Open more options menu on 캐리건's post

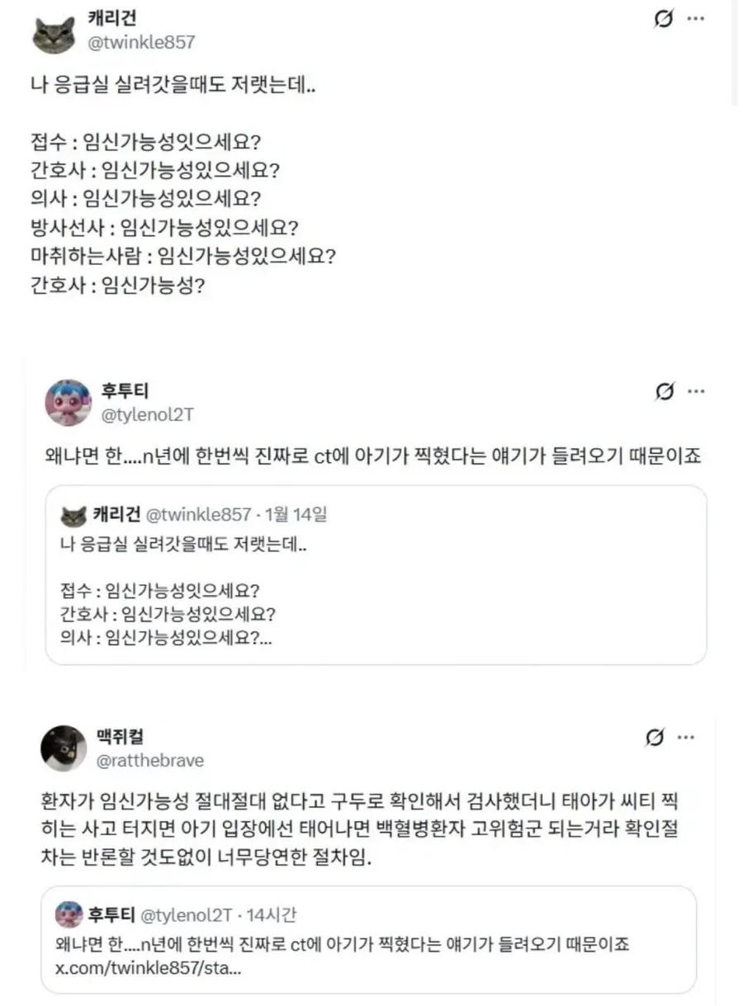click(x=697, y=19)
